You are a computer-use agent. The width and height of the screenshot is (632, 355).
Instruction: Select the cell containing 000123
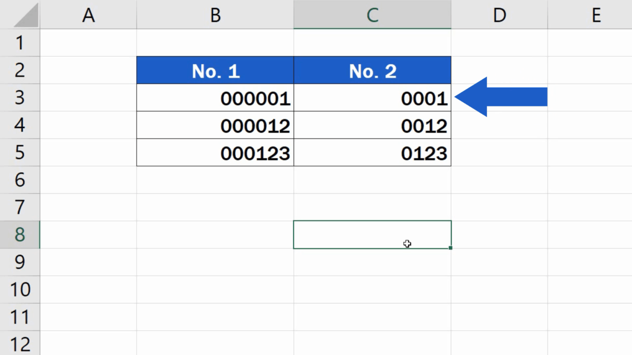point(214,152)
